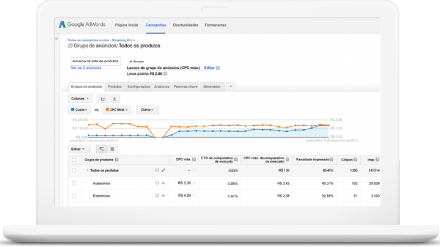This screenshot has height=247, width=440.
Task: Click help icon in Grupo de produtos header
Action: [x=117, y=160]
